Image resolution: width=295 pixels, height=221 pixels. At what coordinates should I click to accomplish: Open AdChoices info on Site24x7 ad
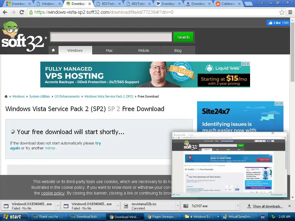pyautogui.click(x=277, y=103)
